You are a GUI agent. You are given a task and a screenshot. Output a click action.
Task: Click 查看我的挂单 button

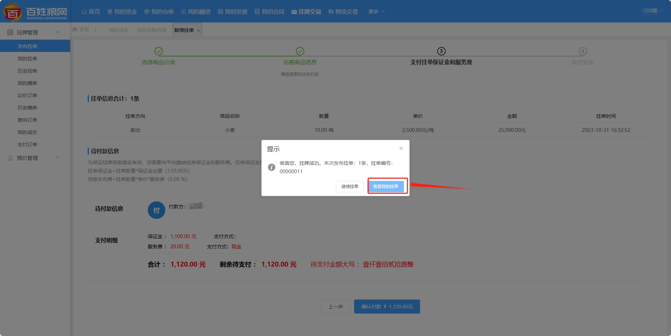(386, 186)
